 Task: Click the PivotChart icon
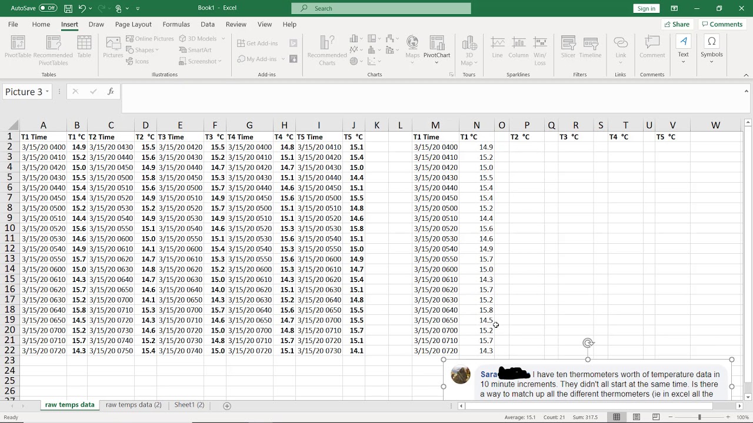pos(437,48)
